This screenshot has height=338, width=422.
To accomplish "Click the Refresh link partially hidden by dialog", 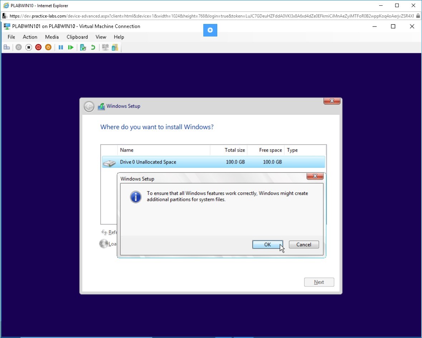I will tap(109, 232).
